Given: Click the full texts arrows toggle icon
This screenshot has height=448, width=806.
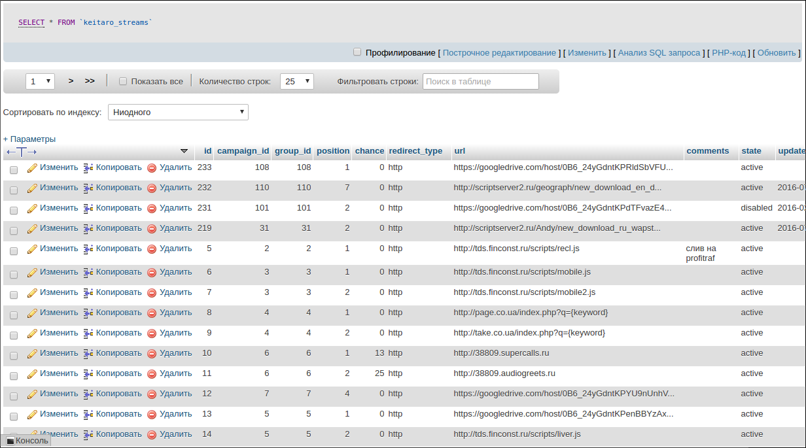Looking at the screenshot, I should click(22, 152).
